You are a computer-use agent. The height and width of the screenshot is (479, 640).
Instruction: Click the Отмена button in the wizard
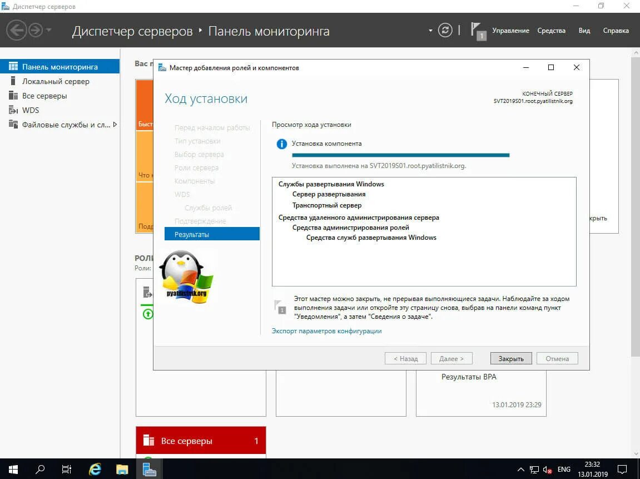[557, 358]
